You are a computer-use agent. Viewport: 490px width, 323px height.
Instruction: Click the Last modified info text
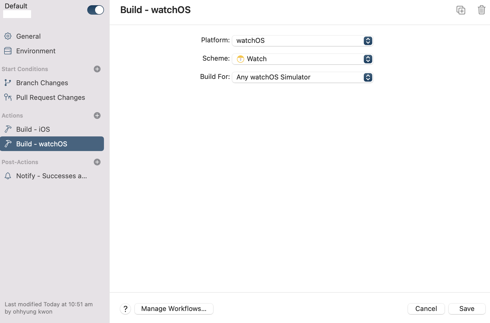click(x=49, y=308)
